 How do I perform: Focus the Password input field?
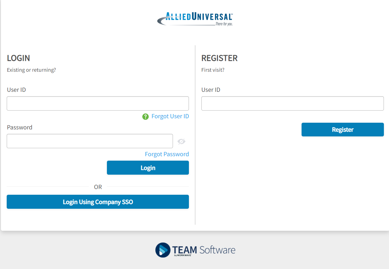[90, 141]
